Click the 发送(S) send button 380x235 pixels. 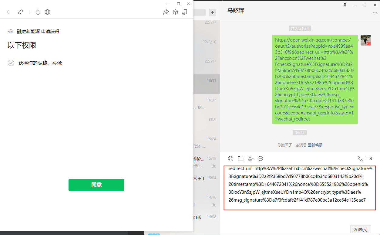point(360,229)
